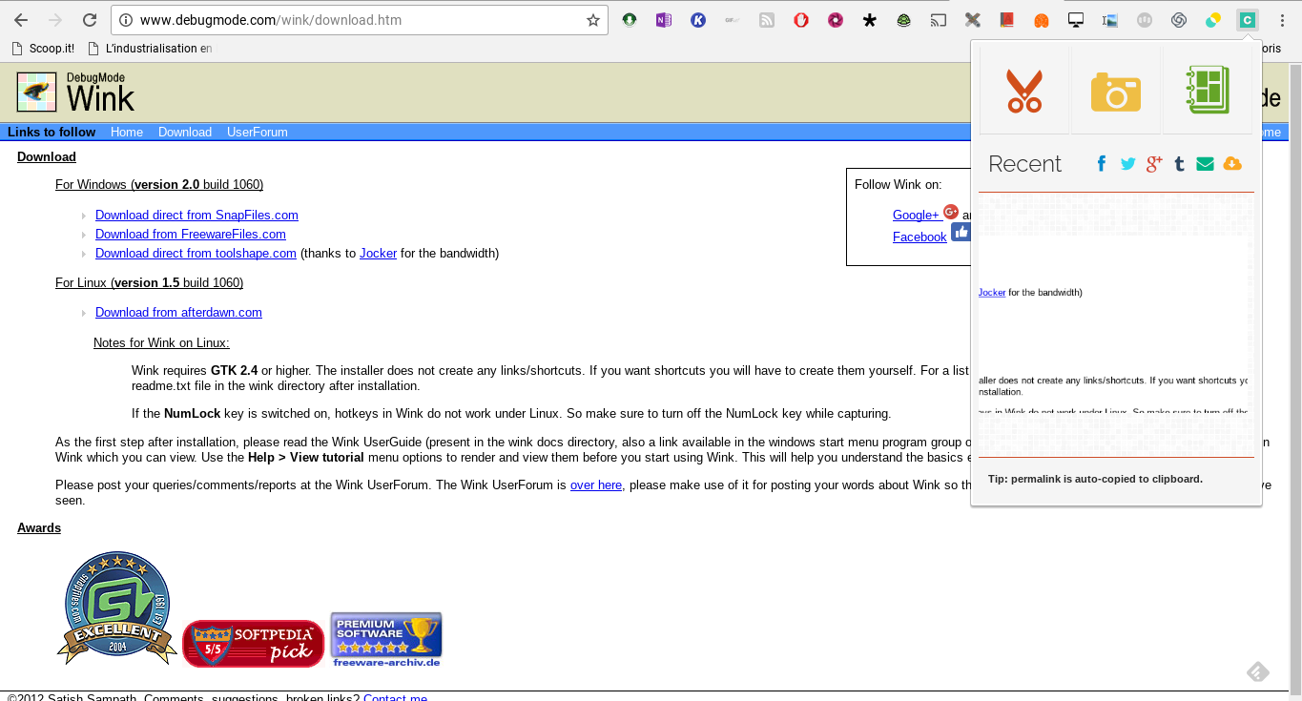
Task: Click the yellow and teal circles extension icon
Action: 1212,20
